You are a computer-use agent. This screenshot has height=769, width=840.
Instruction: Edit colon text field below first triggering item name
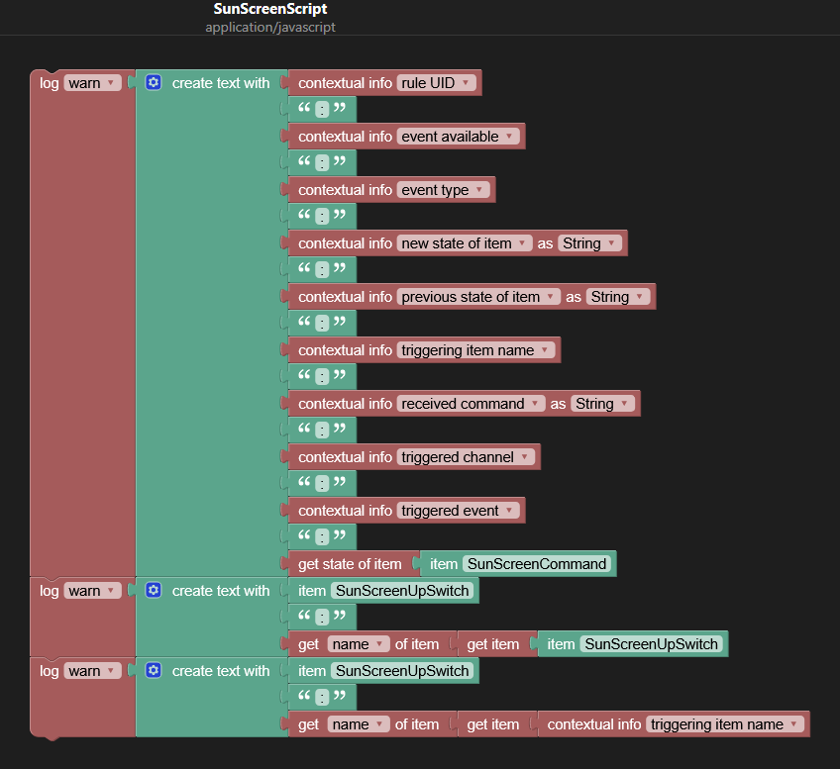point(322,377)
